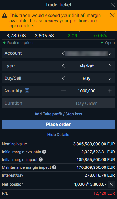The height and width of the screenshot is (199, 117).
Task: Open the quantity calculator icon
Action: coord(27,91)
